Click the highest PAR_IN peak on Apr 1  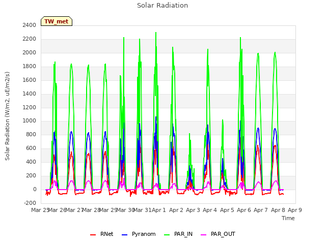[156, 33]
